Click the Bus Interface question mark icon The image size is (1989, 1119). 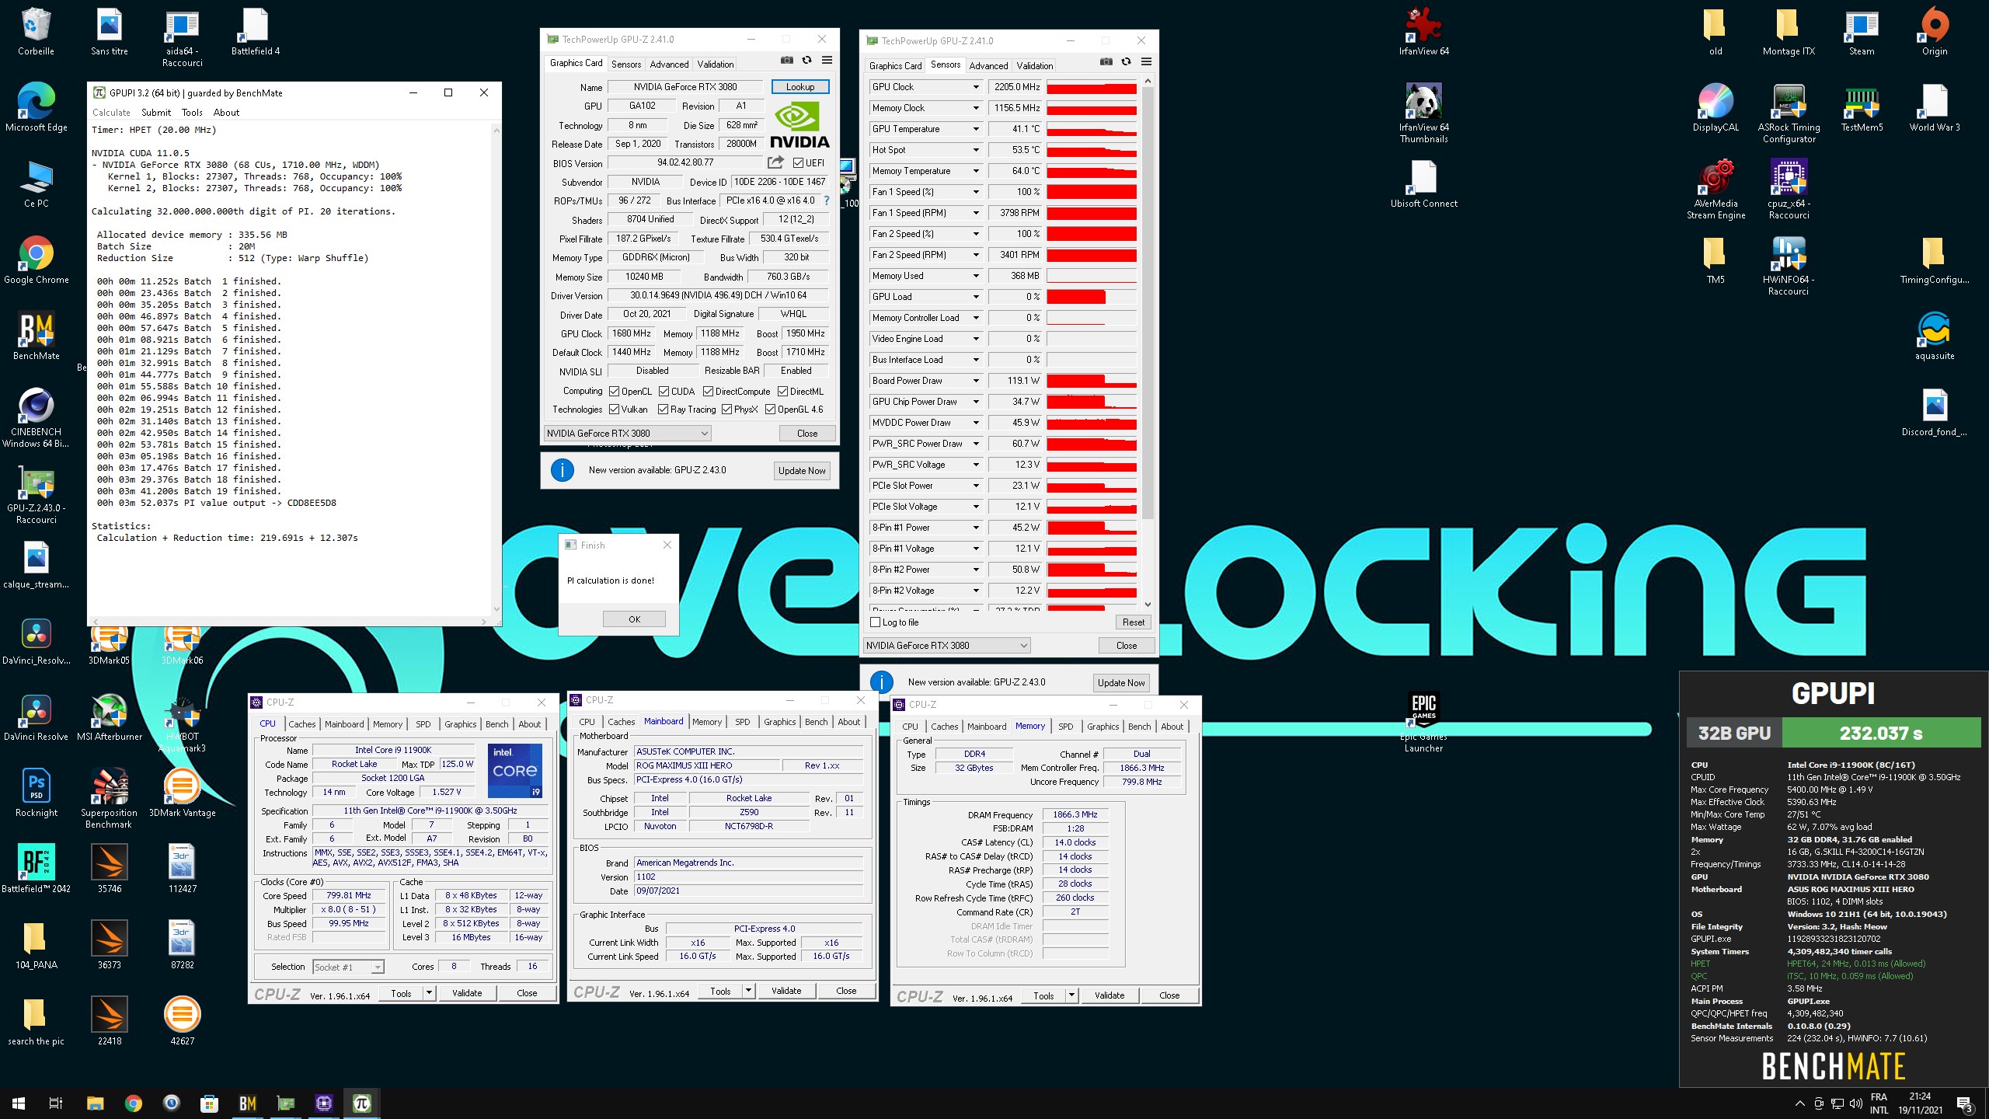827,200
